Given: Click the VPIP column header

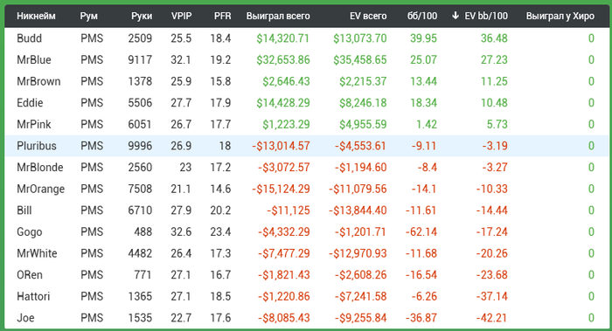Looking at the screenshot, I should pyautogui.click(x=181, y=16).
